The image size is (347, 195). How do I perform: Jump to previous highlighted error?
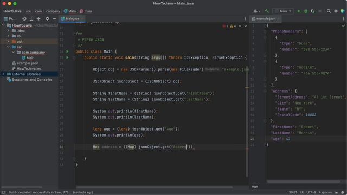point(240,26)
